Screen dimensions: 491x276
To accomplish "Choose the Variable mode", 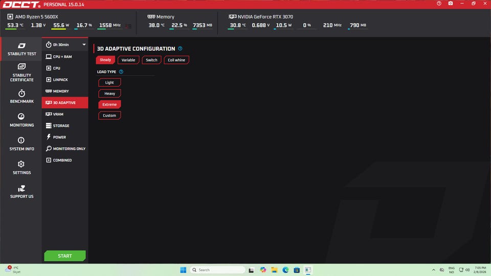I will click(128, 60).
